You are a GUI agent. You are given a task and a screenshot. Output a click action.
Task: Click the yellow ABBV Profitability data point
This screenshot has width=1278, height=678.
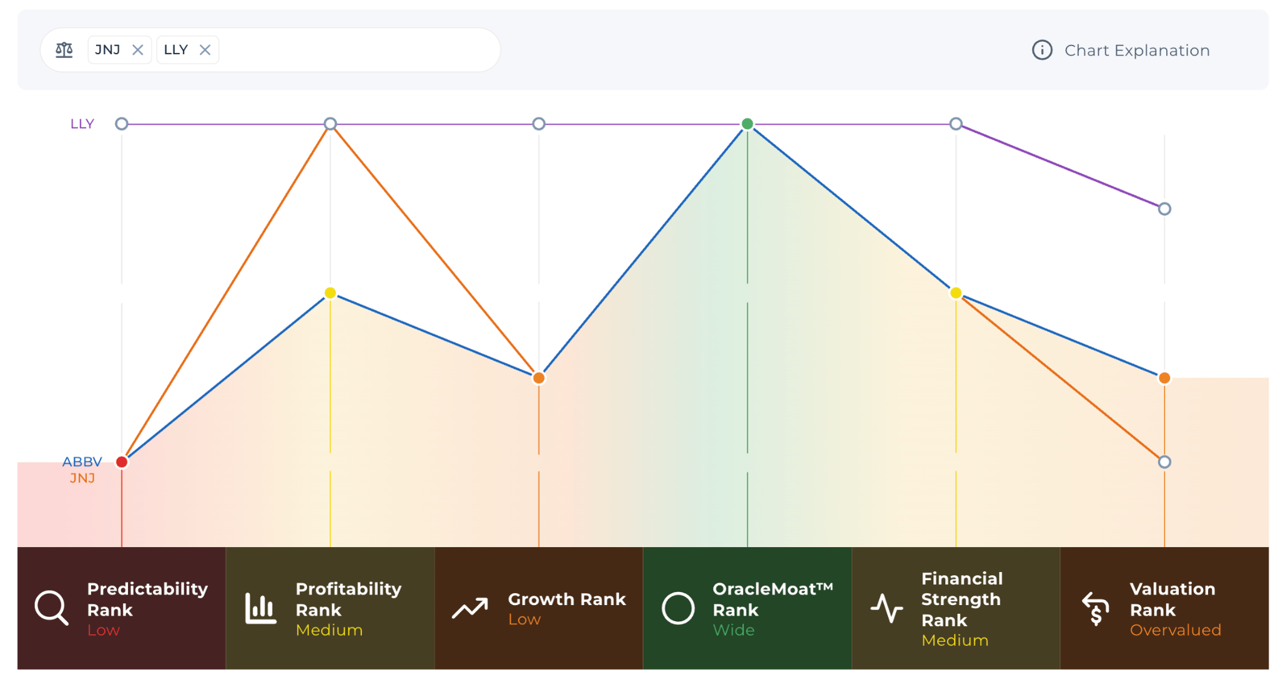coord(330,293)
